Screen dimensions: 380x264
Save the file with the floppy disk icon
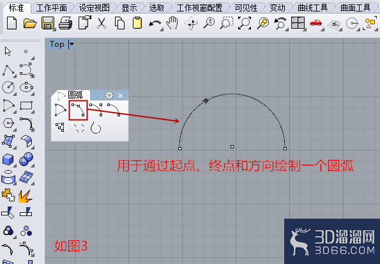(x=48, y=23)
